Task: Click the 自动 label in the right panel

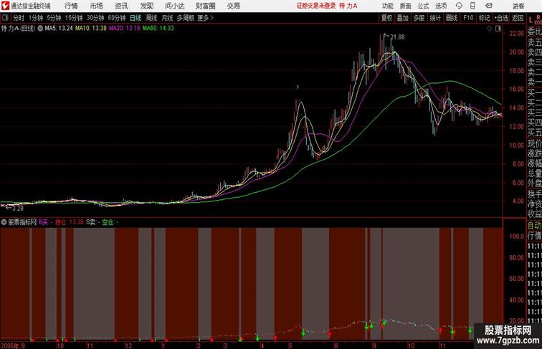Action: coord(534,226)
